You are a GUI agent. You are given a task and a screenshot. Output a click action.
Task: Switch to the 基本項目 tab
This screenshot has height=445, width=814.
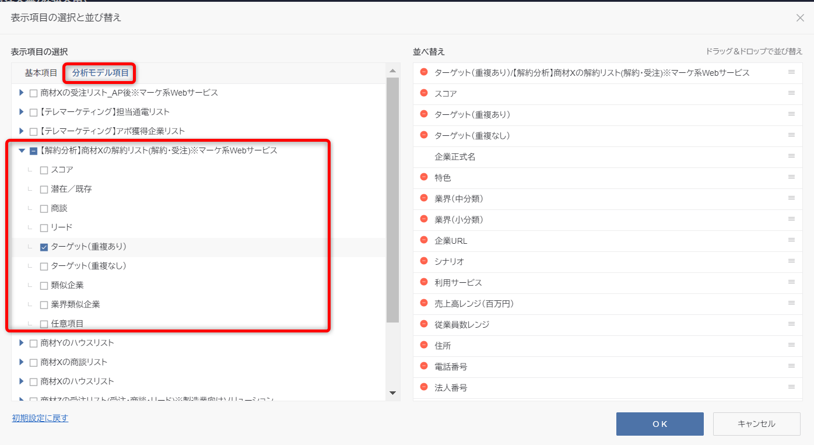coord(41,73)
